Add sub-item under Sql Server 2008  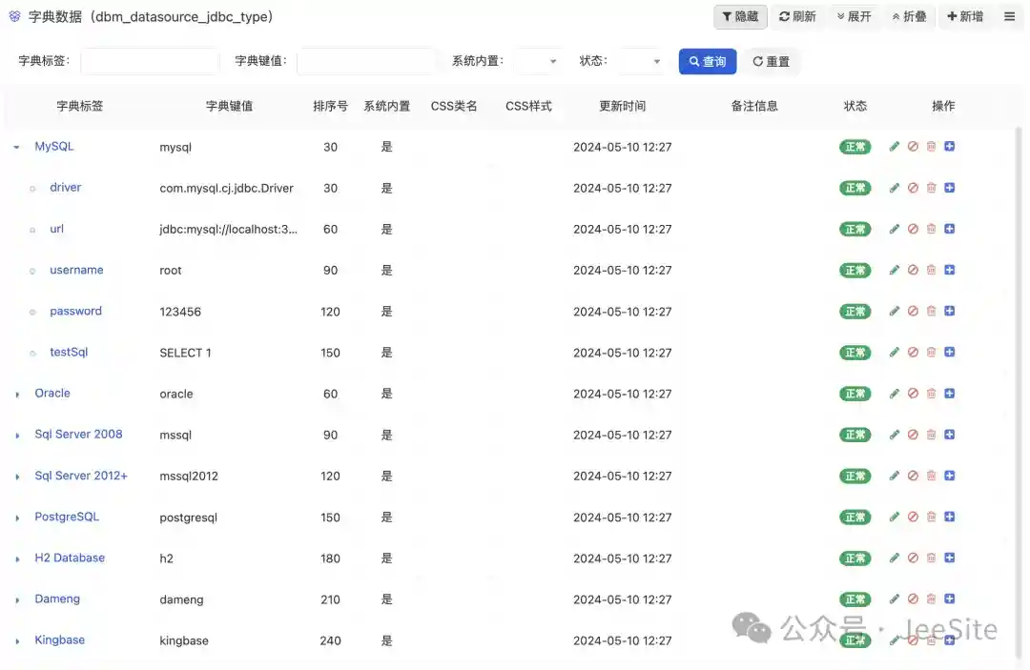tap(949, 435)
